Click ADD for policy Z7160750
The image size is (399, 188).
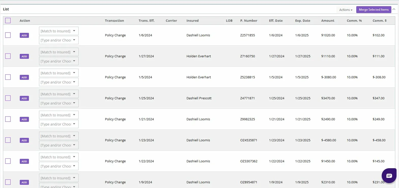[24, 56]
